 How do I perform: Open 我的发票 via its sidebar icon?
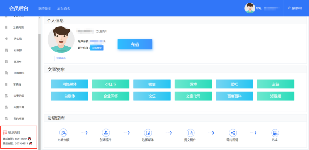(6, 119)
